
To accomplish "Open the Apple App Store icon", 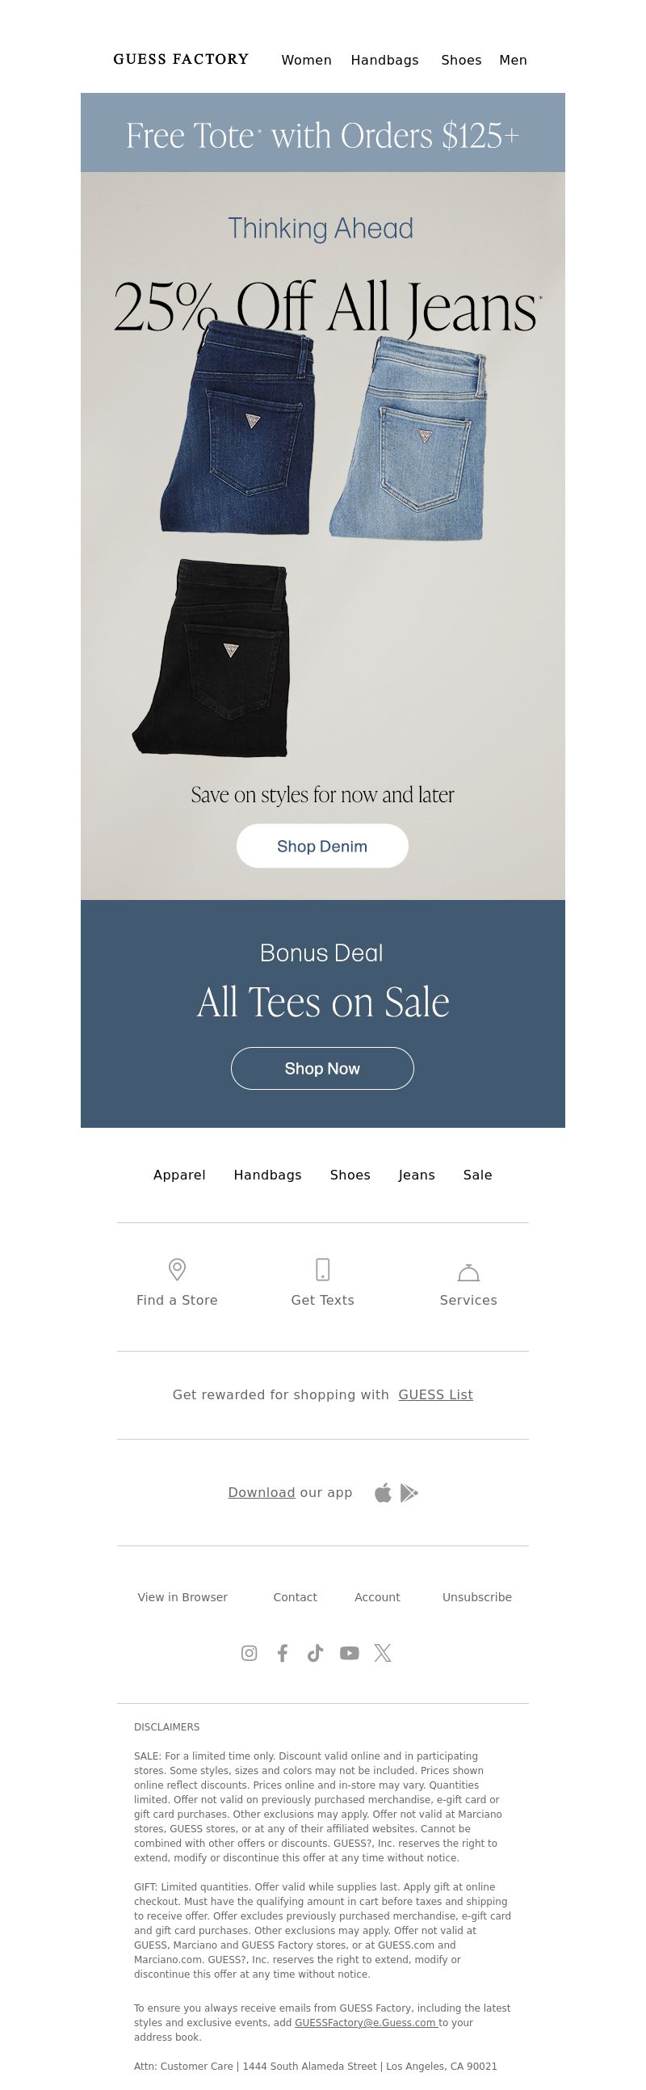I will point(383,1492).
